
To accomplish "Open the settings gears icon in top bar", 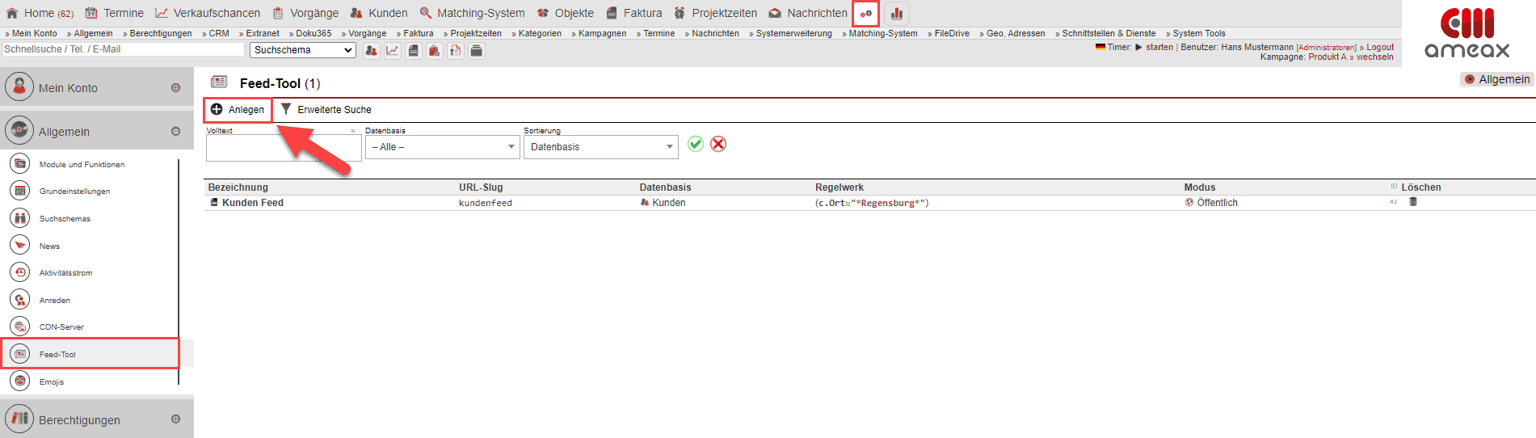I will [866, 14].
